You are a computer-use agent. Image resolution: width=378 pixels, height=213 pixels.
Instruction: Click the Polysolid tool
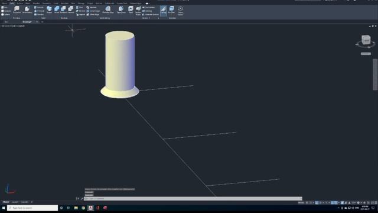tap(17, 10)
